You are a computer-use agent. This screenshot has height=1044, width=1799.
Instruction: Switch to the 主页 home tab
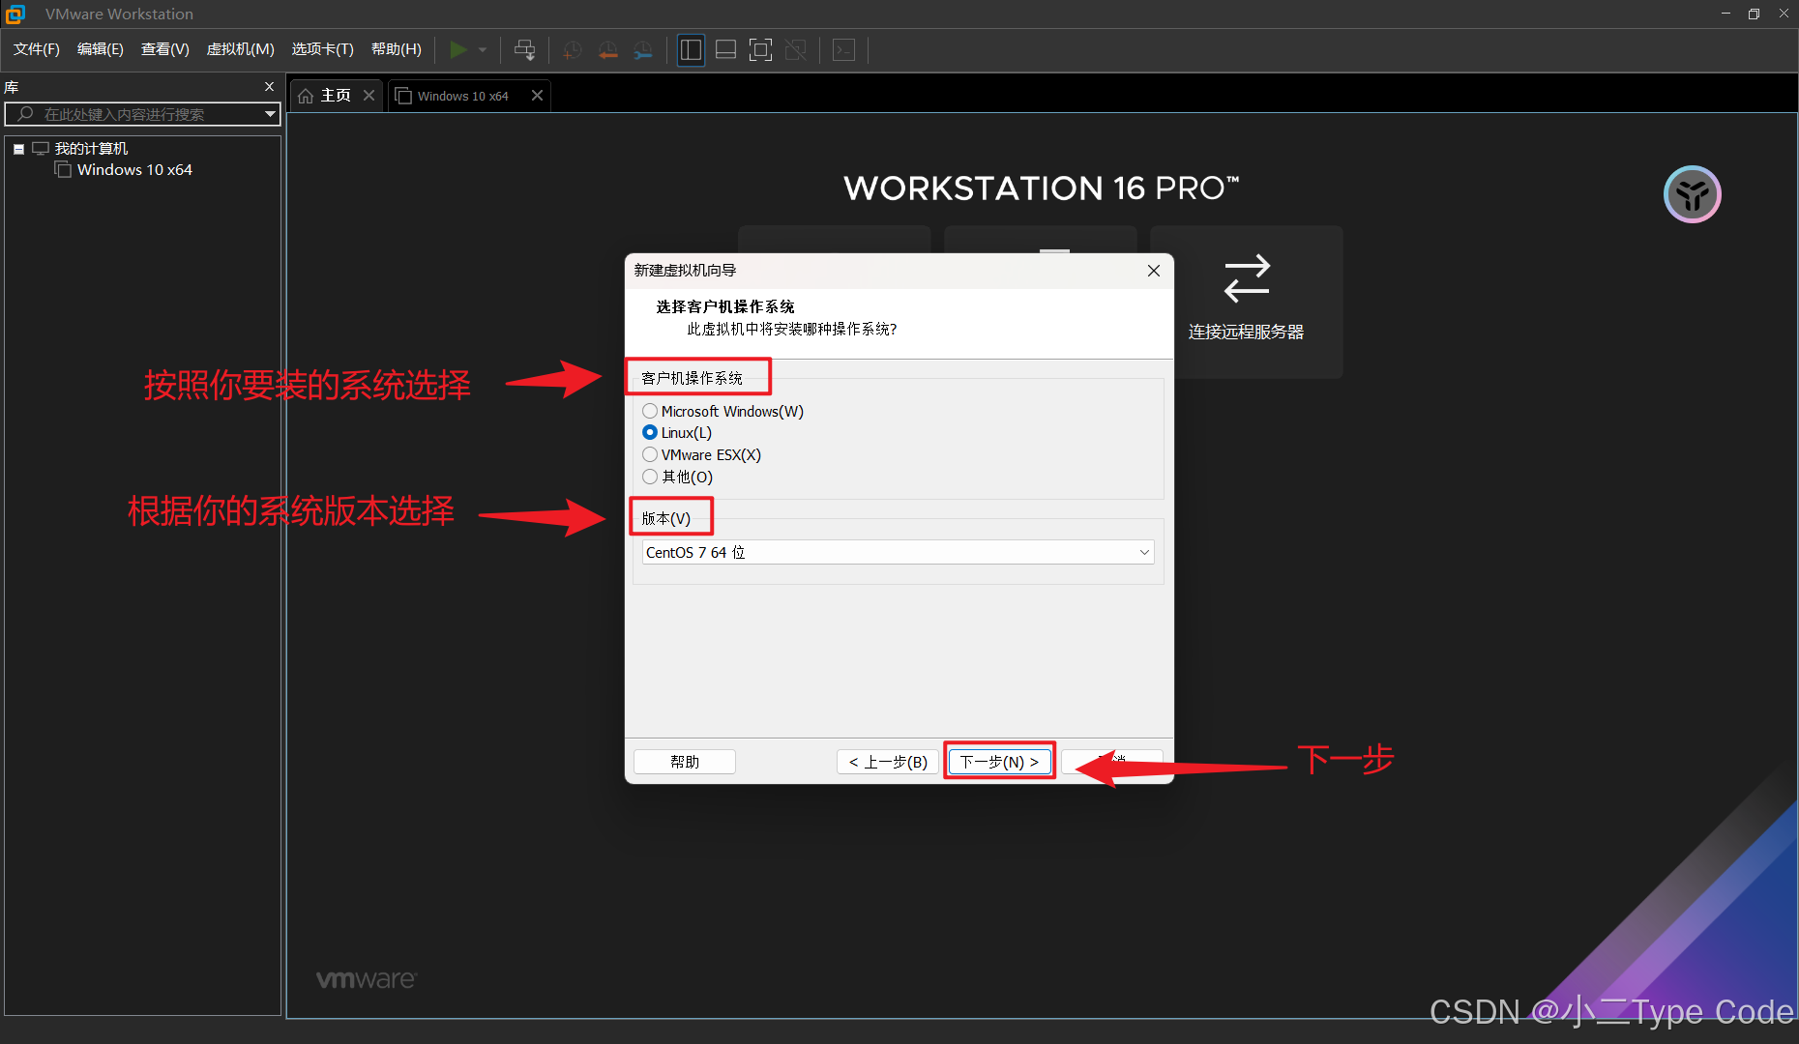(x=335, y=95)
